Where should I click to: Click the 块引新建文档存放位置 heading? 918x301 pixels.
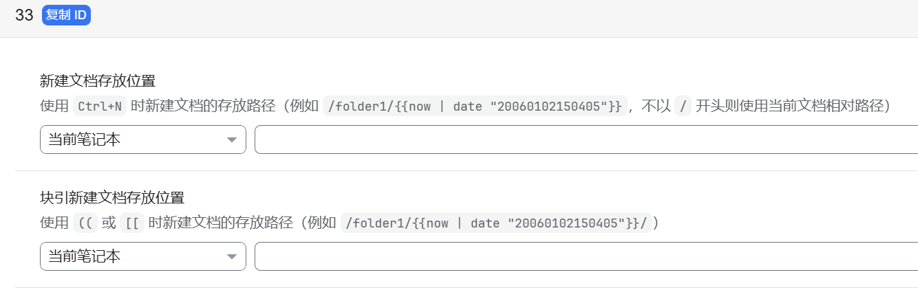tap(112, 198)
